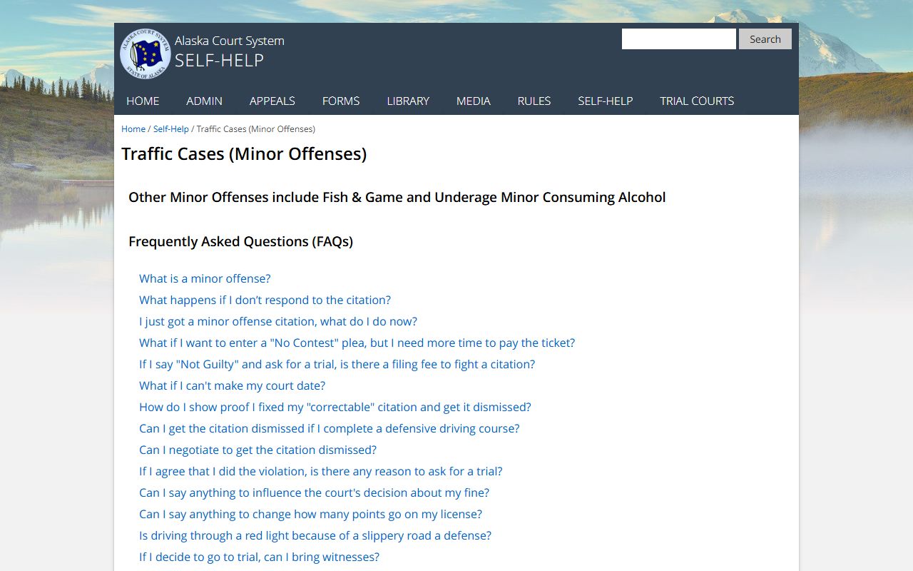
Task: Open 'What if I can't make my court date?'
Action: 232,385
